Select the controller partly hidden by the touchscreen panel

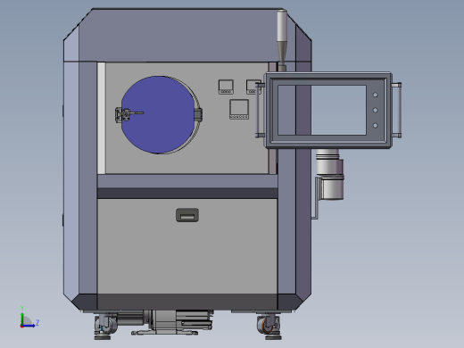click(x=253, y=87)
